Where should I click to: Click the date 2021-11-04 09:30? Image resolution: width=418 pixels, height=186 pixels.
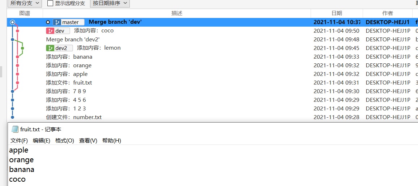[336, 91]
